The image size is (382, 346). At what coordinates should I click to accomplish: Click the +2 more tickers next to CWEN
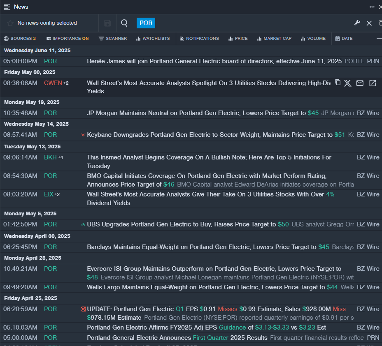(x=66, y=83)
